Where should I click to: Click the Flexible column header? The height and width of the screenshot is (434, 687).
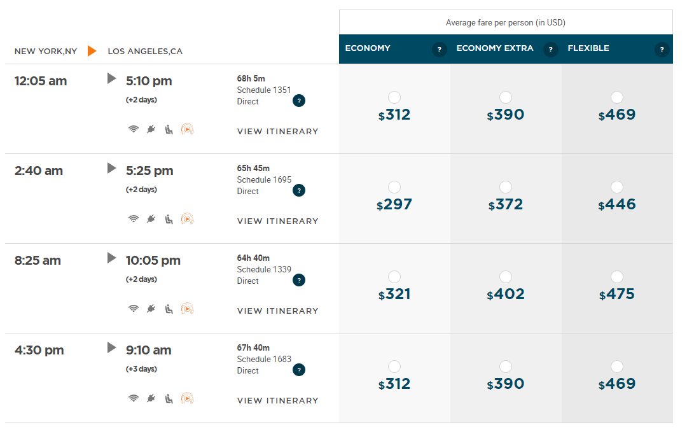588,48
